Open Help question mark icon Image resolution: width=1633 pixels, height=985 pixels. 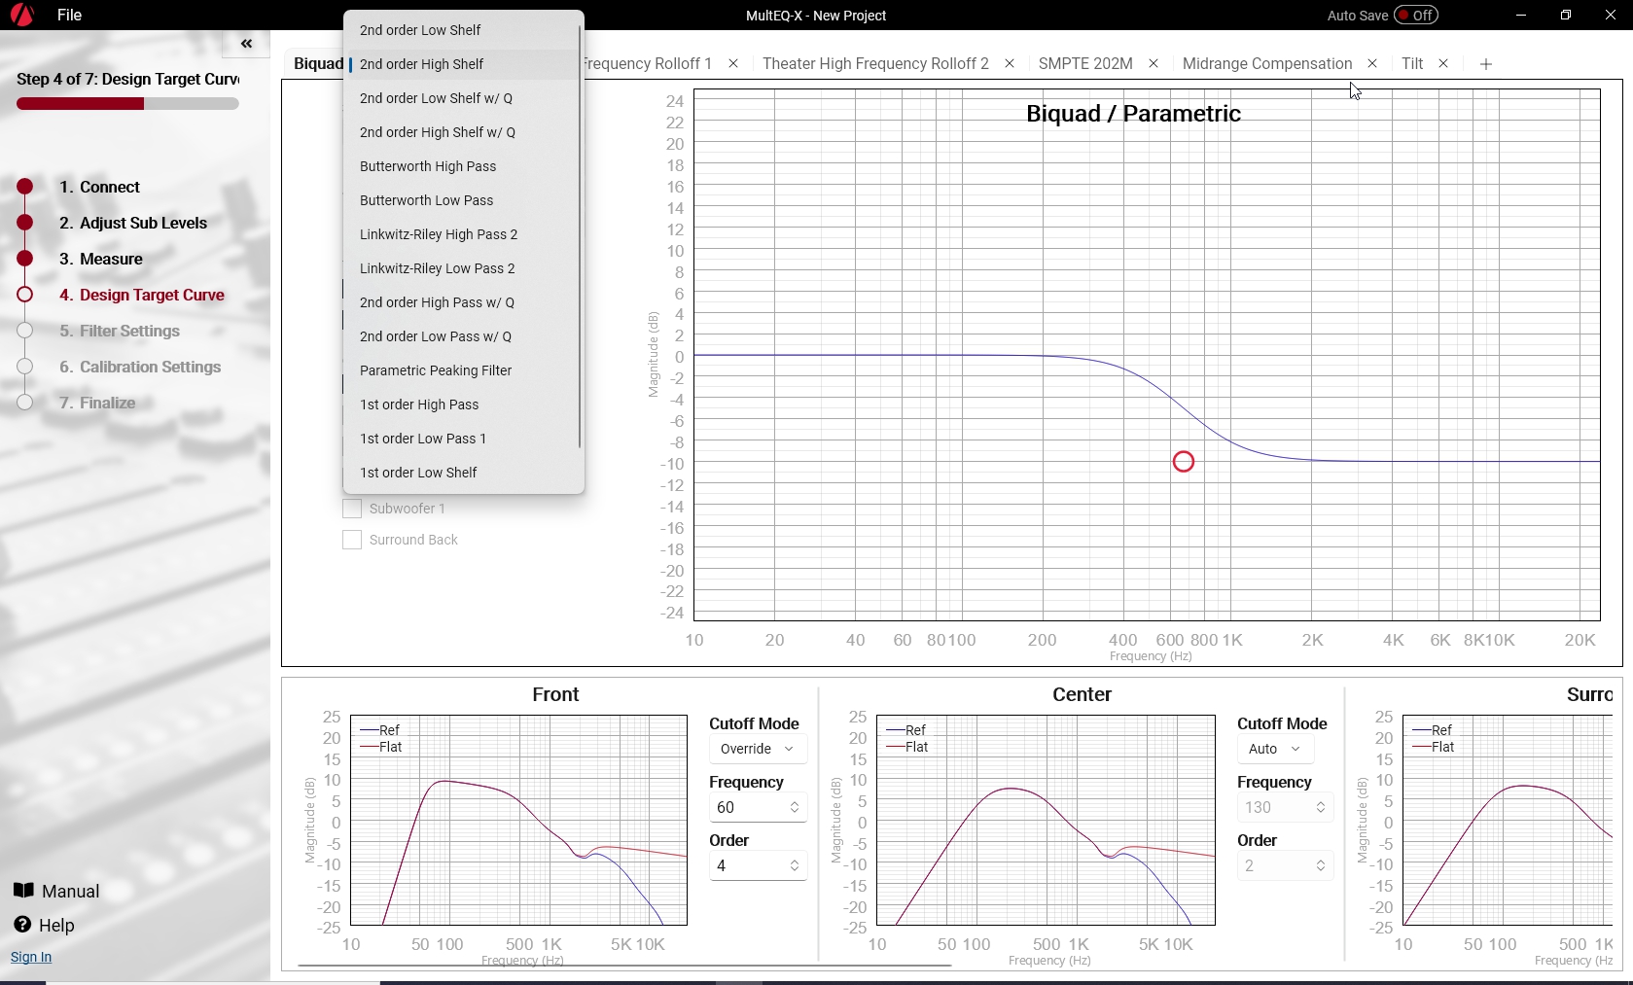[x=22, y=925]
